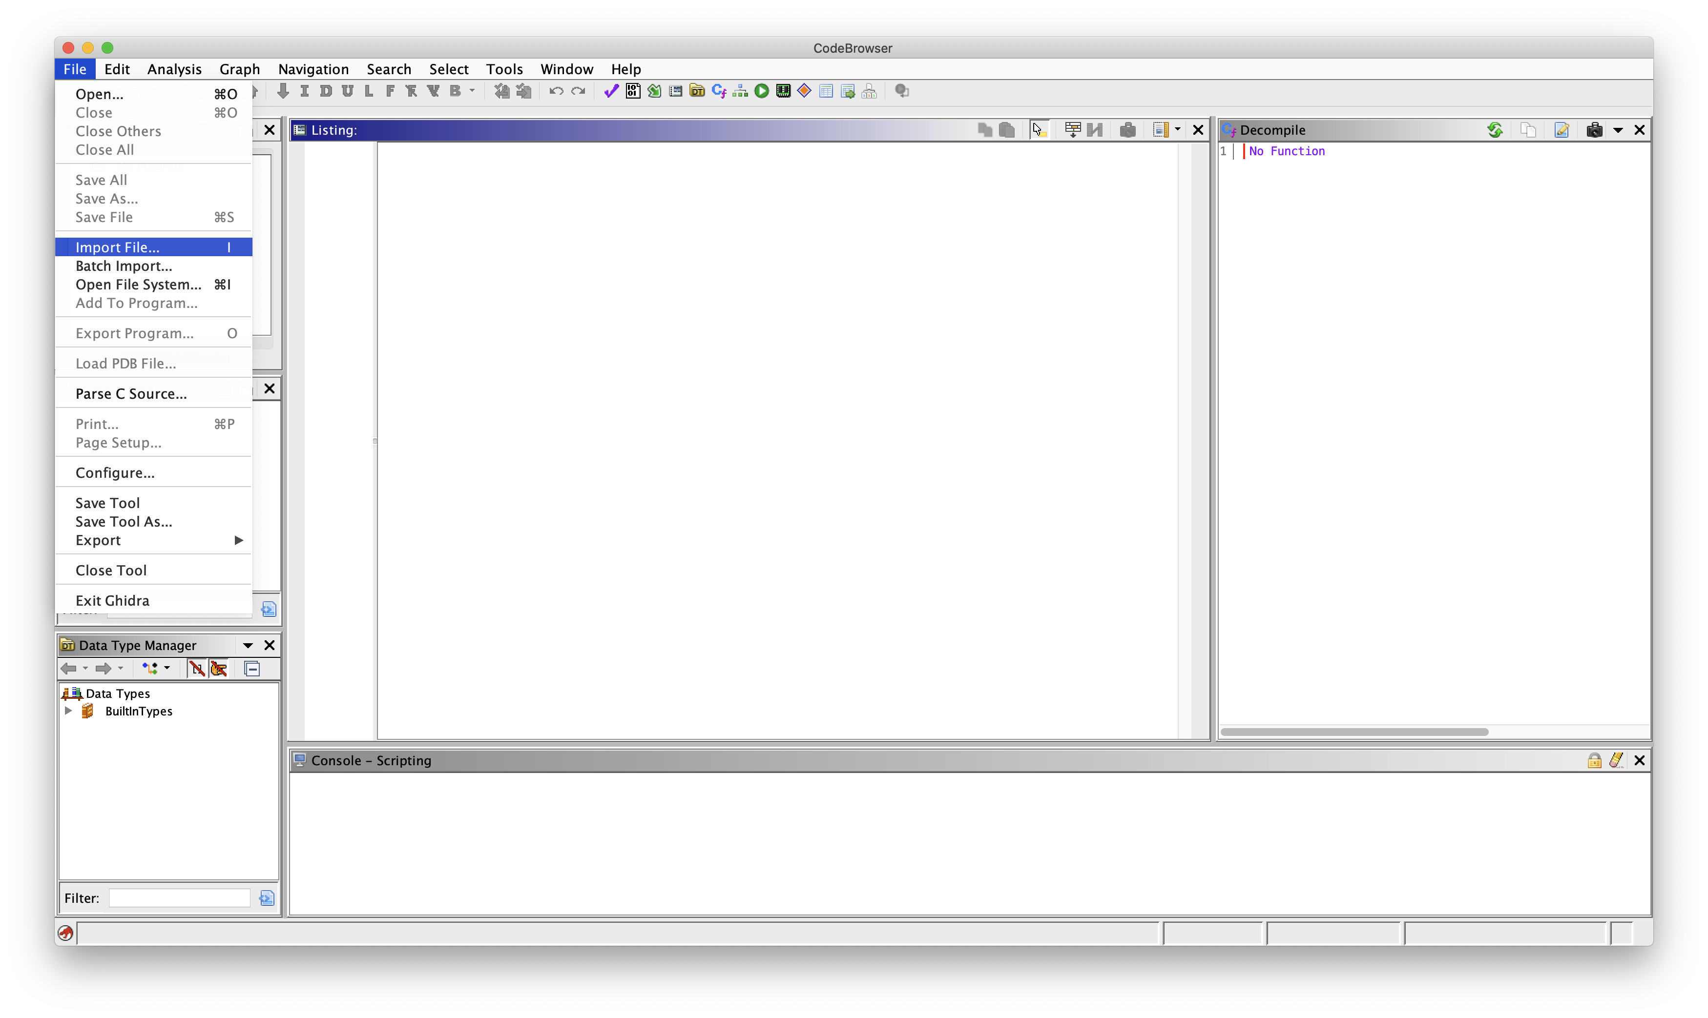Toggle the data type pointer filter icon
The image size is (1708, 1018).
coord(219,668)
